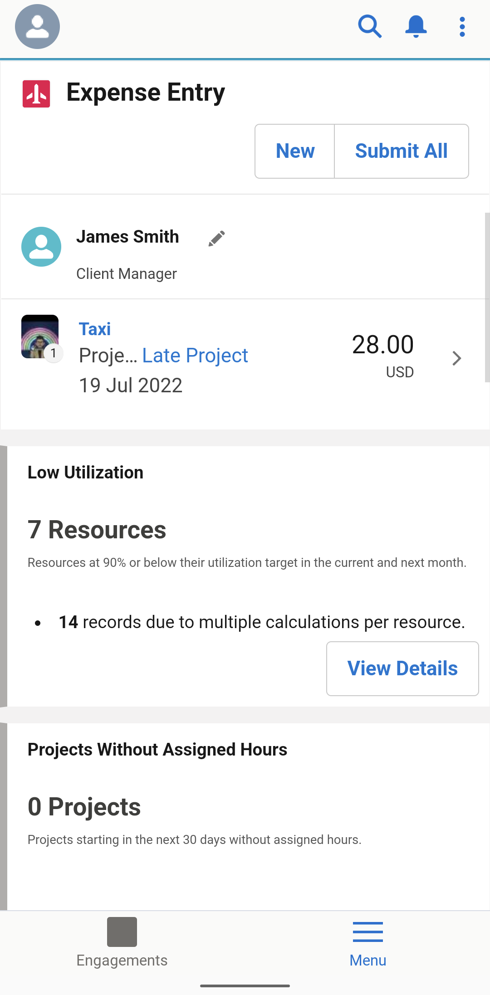Expand Taxi expense with right chevron
Image resolution: width=490 pixels, height=995 pixels.
click(456, 358)
